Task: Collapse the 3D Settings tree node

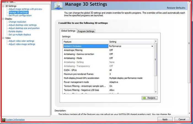Action: (x=3, y=6)
